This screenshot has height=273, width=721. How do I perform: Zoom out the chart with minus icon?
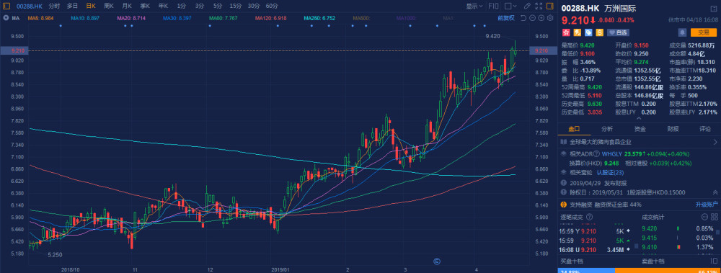pos(533,18)
